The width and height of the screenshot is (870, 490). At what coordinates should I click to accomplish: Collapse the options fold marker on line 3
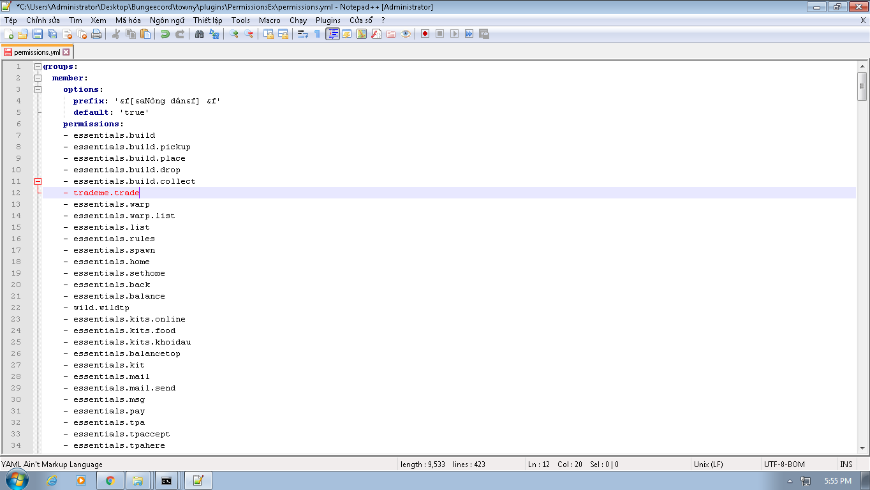click(38, 89)
